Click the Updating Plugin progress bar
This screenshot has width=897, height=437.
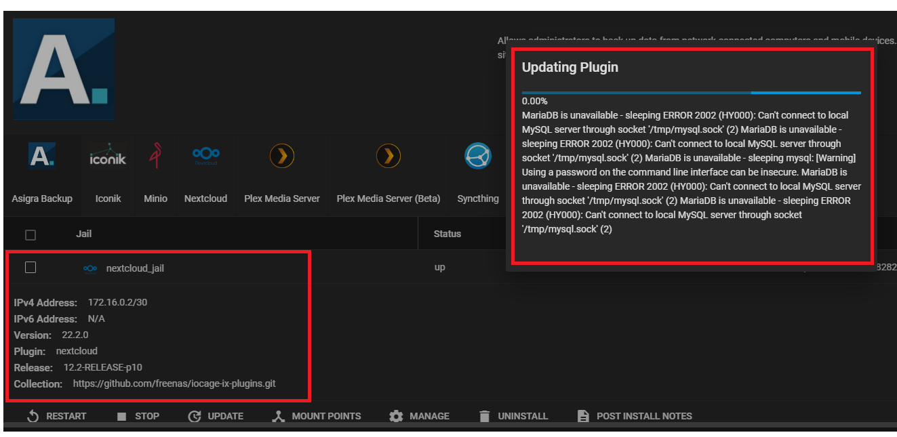(692, 92)
